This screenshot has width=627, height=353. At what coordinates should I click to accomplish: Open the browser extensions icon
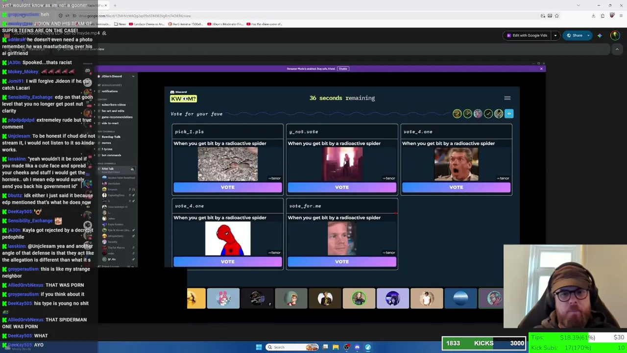pos(603,16)
